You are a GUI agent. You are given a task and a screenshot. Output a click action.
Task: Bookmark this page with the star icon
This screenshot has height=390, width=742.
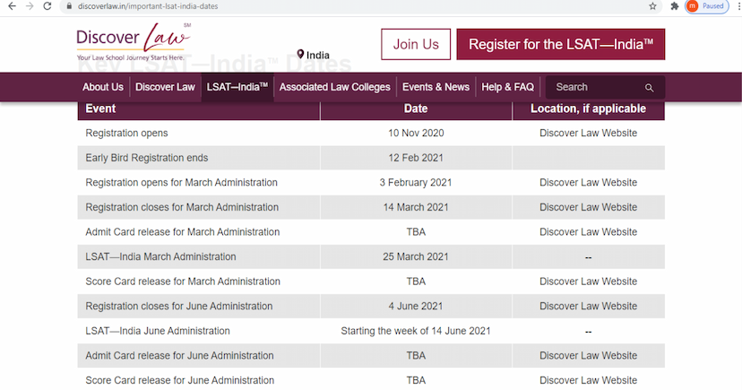point(652,6)
